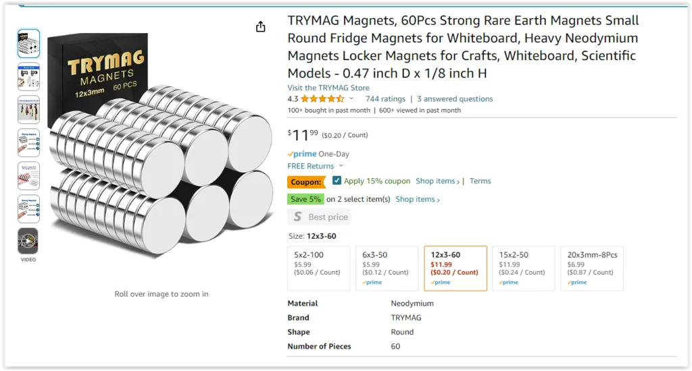The width and height of the screenshot is (692, 371).
Task: Click the share icon above product image
Action: coord(261,27)
